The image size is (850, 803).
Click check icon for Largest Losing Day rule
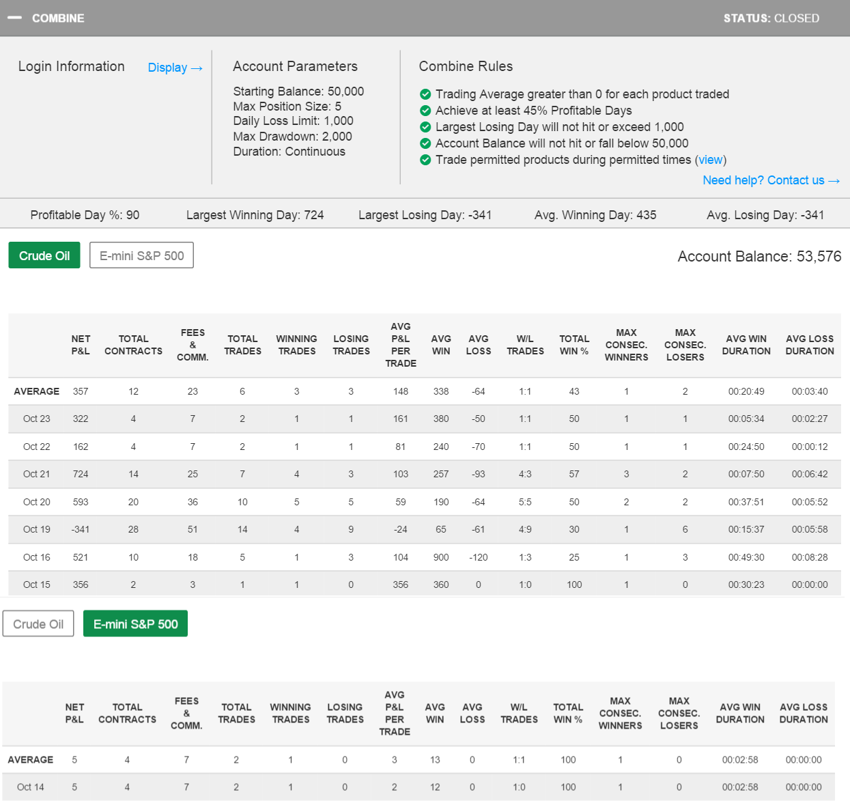tap(425, 127)
